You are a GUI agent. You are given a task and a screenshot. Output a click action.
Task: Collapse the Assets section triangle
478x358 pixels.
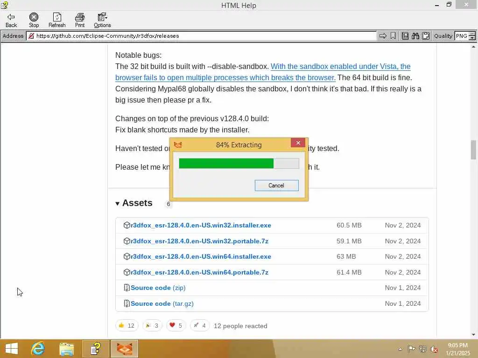[x=117, y=204]
